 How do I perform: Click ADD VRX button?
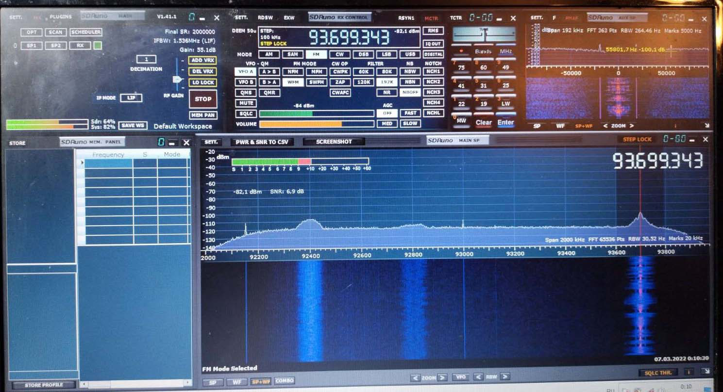[x=203, y=61]
